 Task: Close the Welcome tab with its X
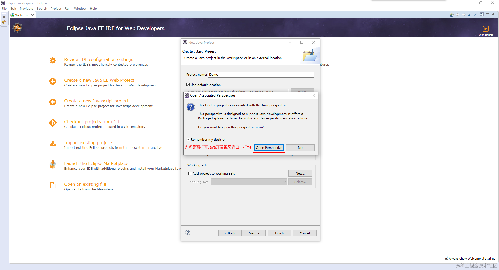[x=32, y=15]
